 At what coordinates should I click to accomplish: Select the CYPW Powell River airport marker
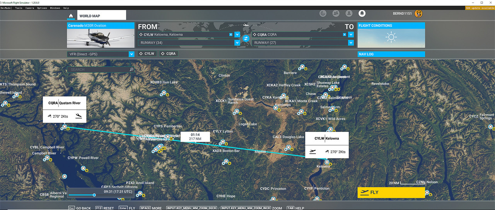(84, 168)
